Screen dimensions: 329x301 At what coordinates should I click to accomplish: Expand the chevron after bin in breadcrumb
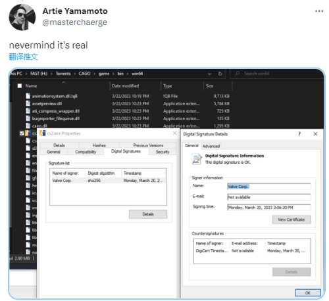coord(128,74)
